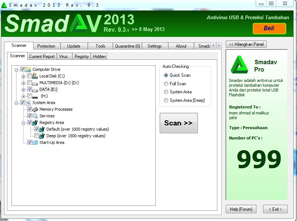Check the (H:) drive checkbox
This screenshot has width=297, height=221.
click(x=30, y=96)
